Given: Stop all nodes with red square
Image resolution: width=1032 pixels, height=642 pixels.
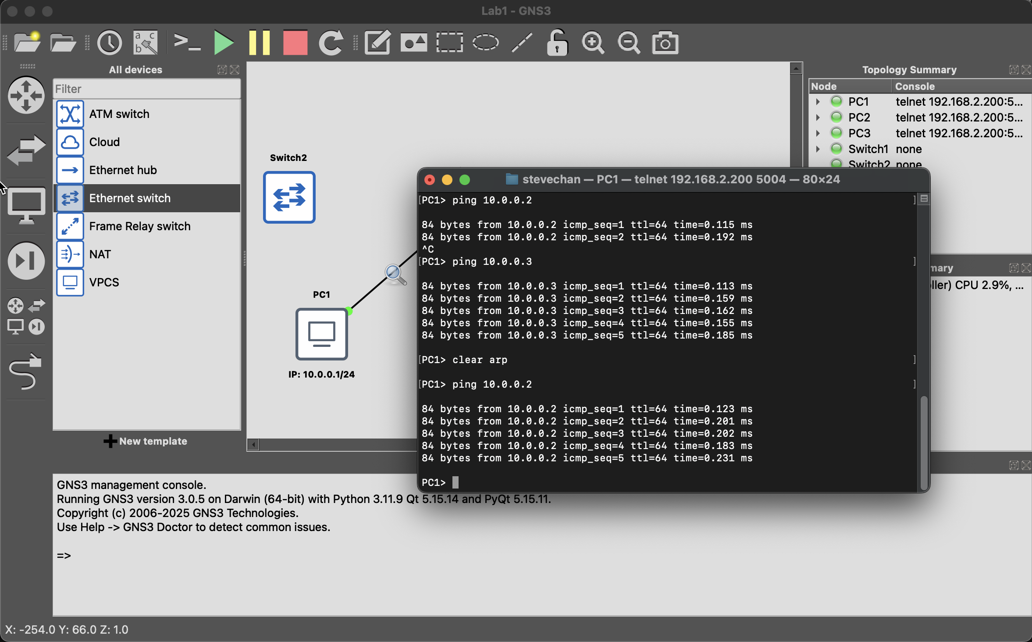Looking at the screenshot, I should tap(295, 43).
